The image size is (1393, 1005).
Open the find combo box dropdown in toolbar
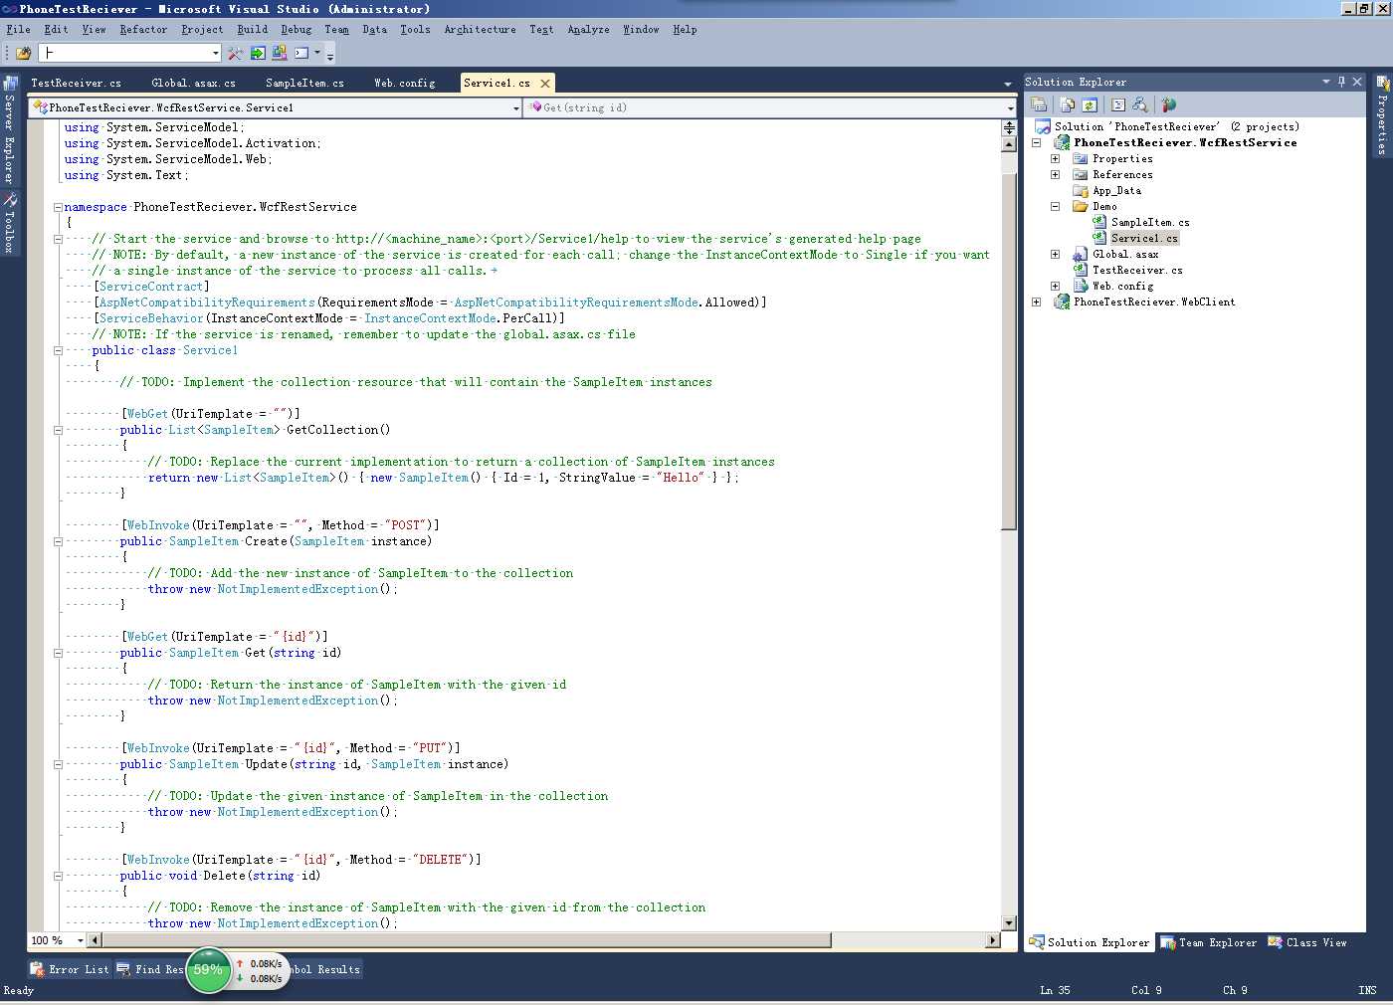[x=215, y=53]
